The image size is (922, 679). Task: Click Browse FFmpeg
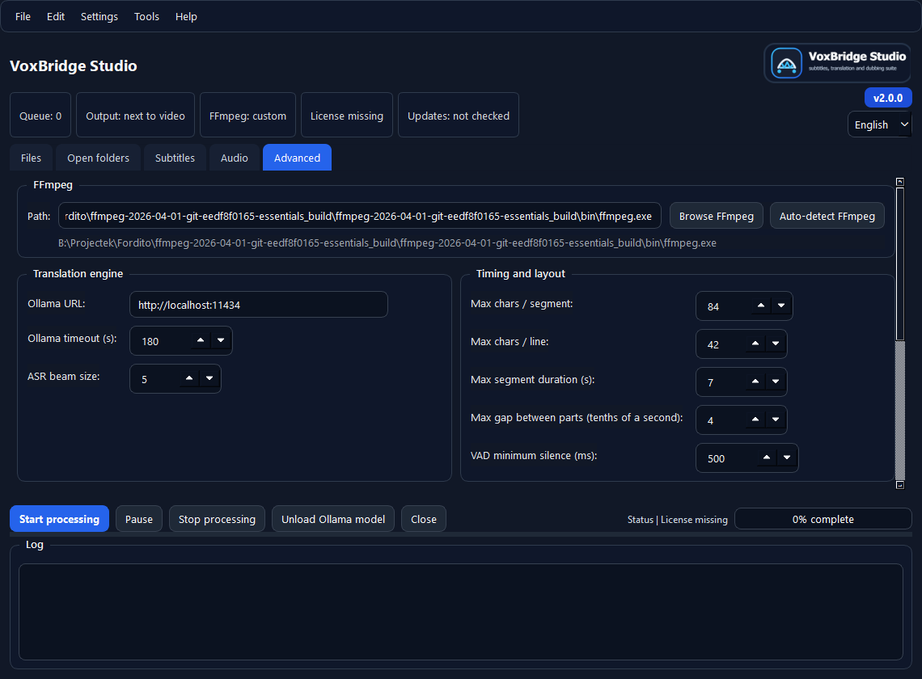[x=716, y=216]
